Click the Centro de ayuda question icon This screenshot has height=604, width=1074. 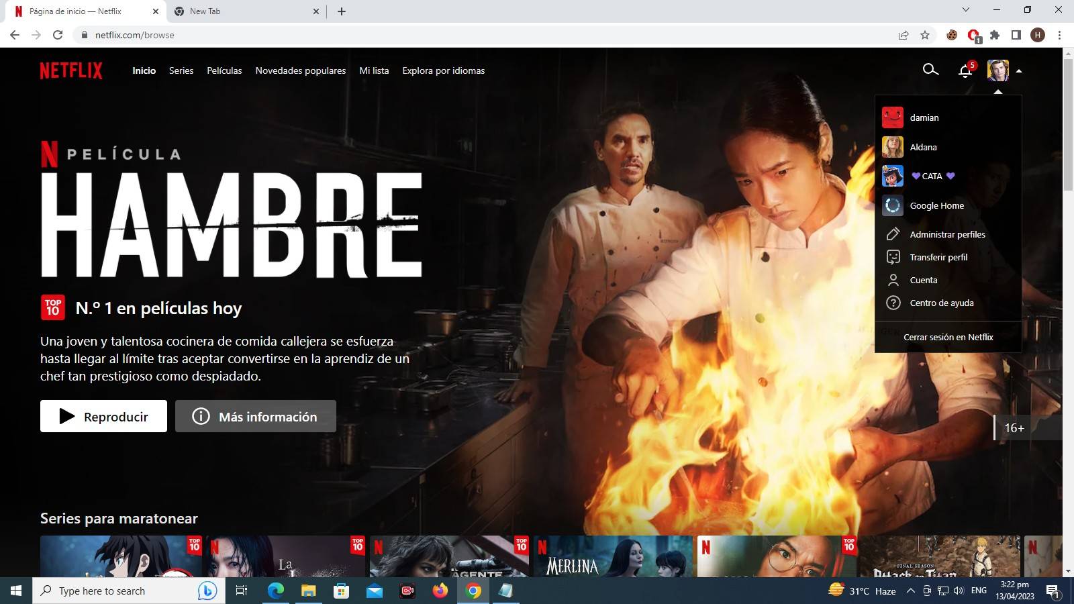[893, 303]
